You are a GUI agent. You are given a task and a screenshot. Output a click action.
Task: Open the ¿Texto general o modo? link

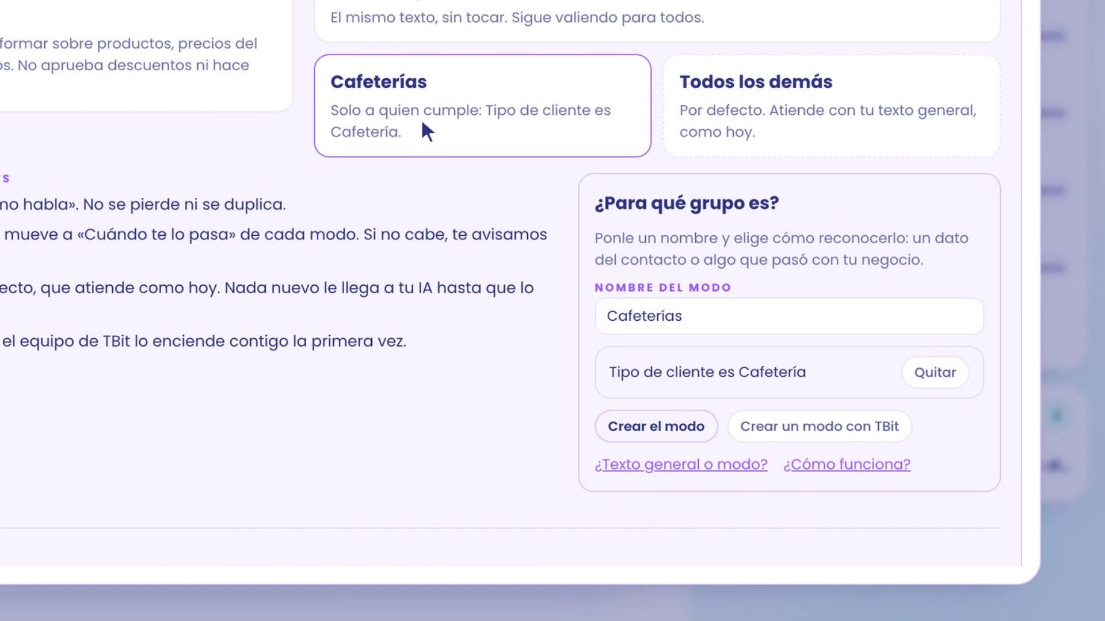681,465
